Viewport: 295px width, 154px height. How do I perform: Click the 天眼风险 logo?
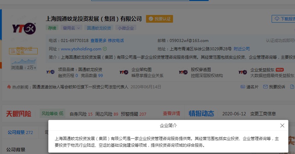[19, 114]
